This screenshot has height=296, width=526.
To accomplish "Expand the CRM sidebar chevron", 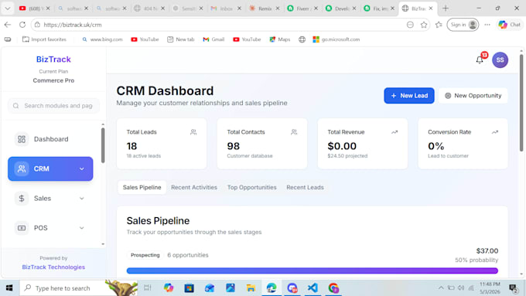I will 82,168.
